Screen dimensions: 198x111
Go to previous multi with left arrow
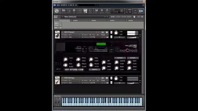[105, 17]
